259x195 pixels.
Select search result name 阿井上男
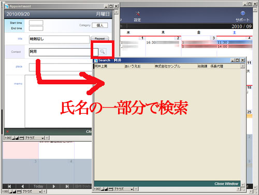tap(101, 66)
